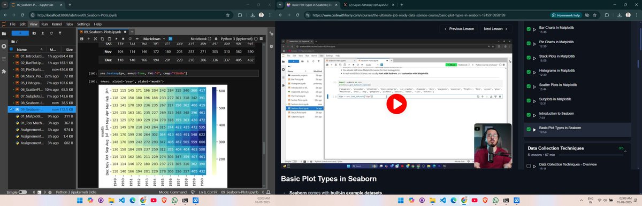
Task: Open 04_Stack_Plot notebook in file list
Action: [x=32, y=76]
